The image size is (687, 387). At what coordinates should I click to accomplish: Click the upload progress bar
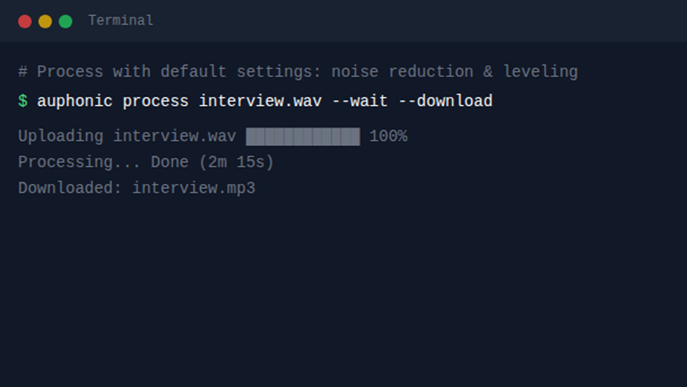(x=303, y=137)
